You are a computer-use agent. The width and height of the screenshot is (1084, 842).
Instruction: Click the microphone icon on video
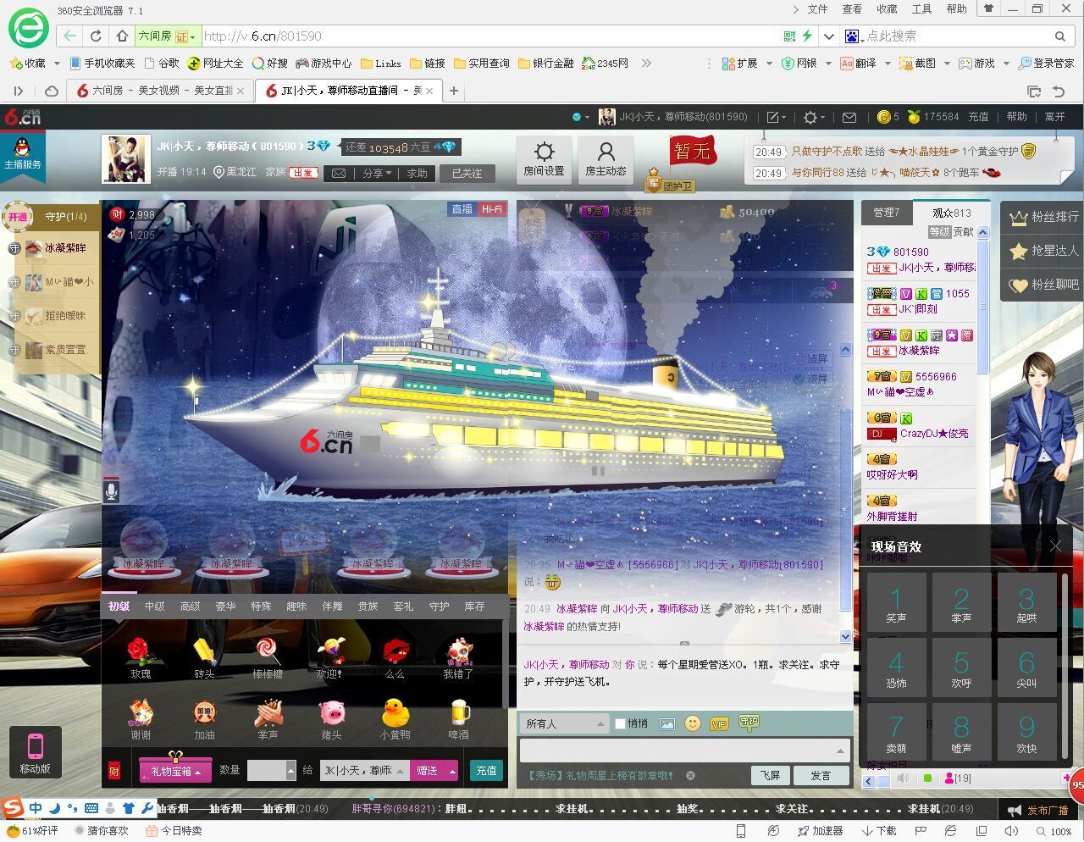[x=111, y=490]
